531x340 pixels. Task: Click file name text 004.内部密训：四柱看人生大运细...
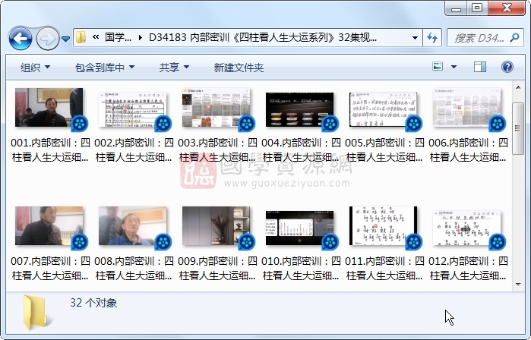(x=301, y=150)
